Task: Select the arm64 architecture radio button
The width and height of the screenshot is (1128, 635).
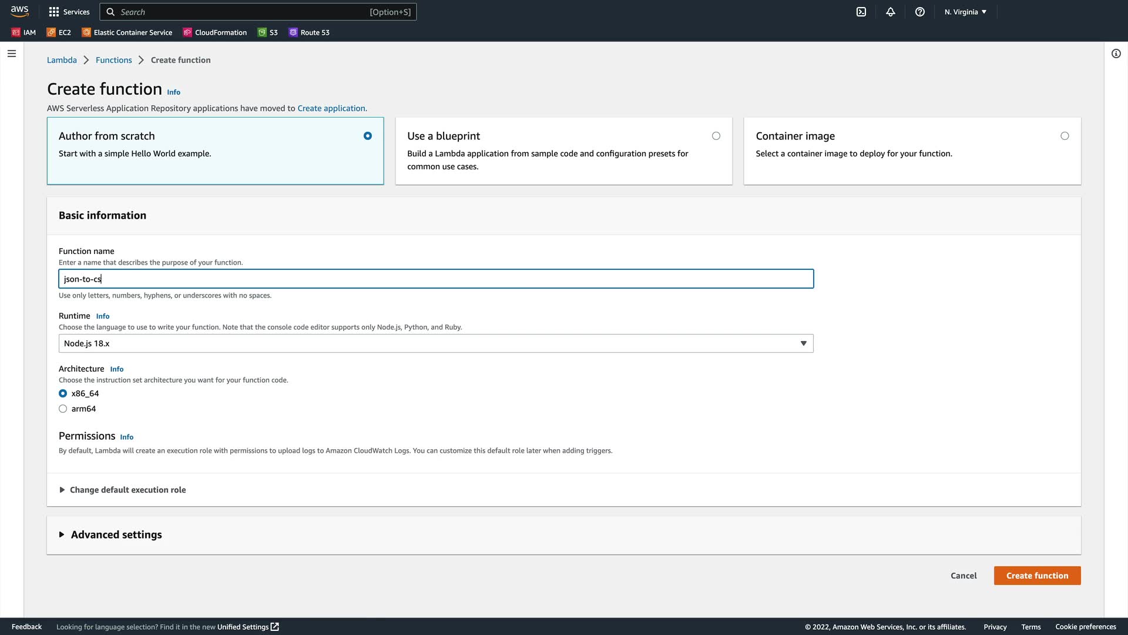Action: click(x=63, y=409)
